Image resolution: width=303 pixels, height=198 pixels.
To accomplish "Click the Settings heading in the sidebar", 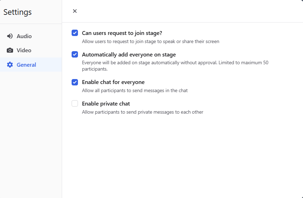I will pyautogui.click(x=18, y=12).
